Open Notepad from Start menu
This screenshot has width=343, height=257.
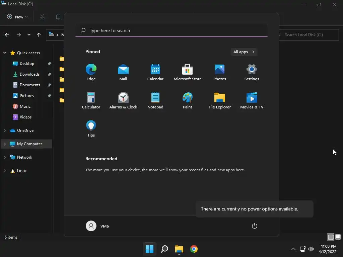click(x=155, y=100)
